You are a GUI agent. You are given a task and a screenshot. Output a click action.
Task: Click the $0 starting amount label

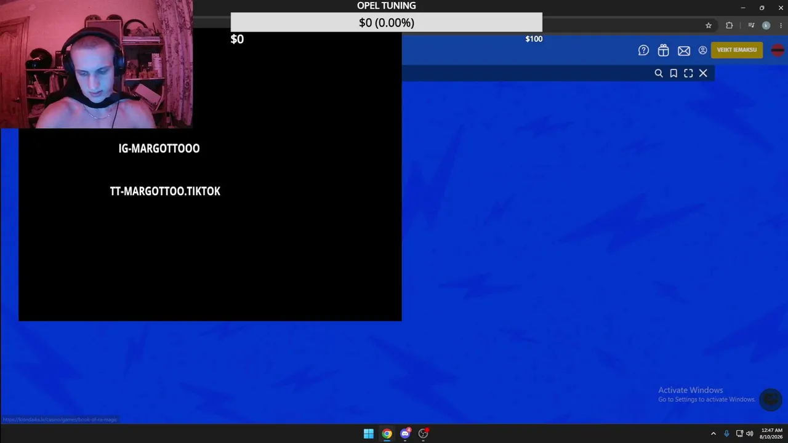coord(237,39)
